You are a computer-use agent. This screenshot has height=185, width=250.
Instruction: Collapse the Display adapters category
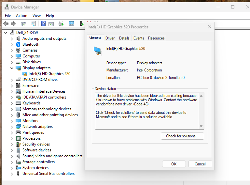pos(12,68)
